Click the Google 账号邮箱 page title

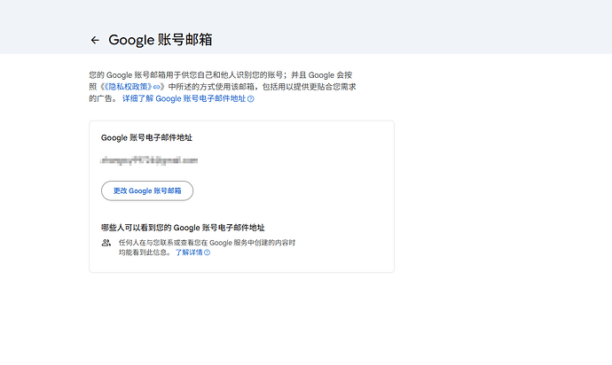coord(161,40)
